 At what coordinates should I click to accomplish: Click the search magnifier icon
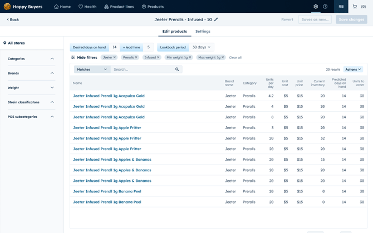(177, 70)
